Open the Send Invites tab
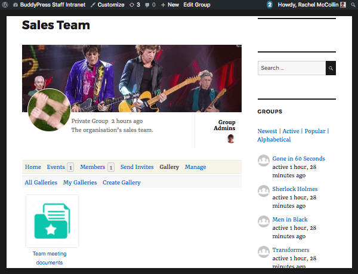 137,167
